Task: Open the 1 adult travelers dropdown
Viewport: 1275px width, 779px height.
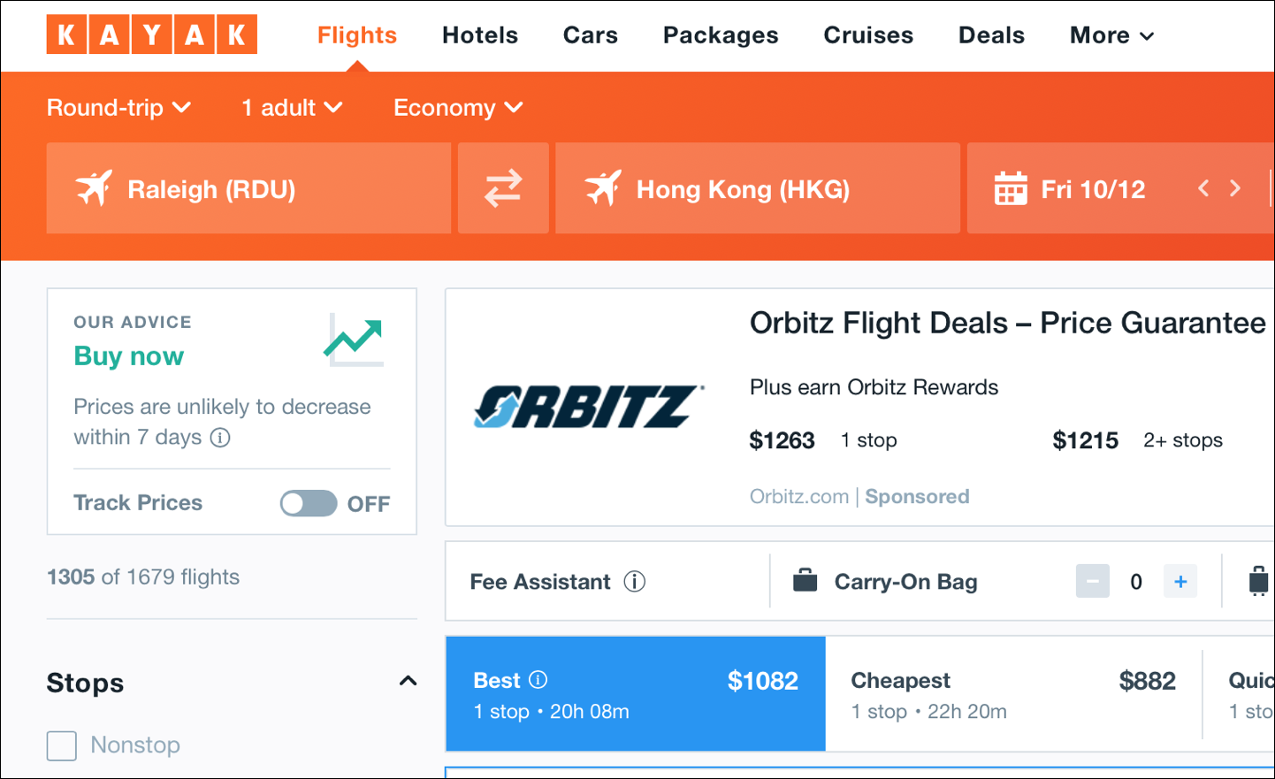Action: click(292, 108)
